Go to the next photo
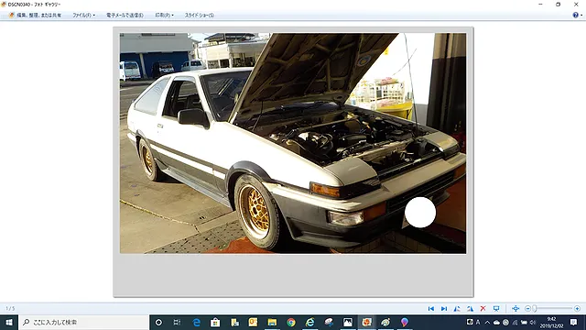Screen dimensions: 586x330 coord(444,309)
